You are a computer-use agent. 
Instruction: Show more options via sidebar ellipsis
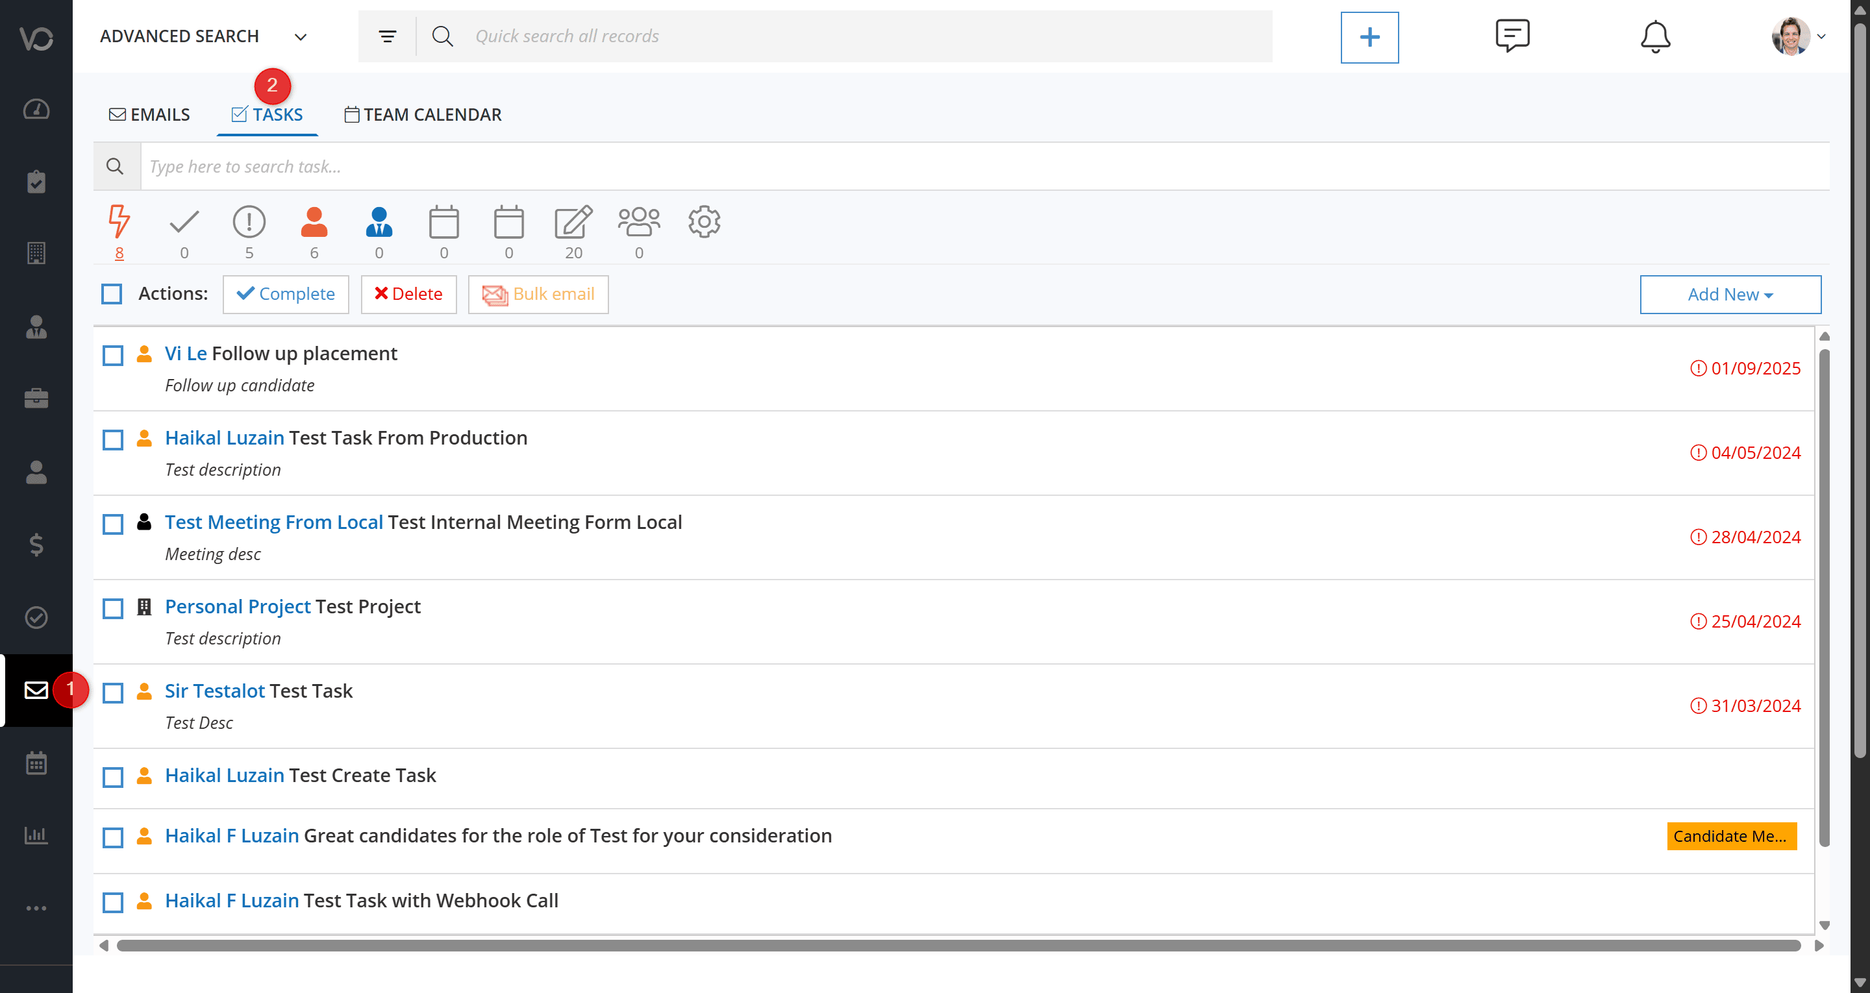tap(36, 908)
